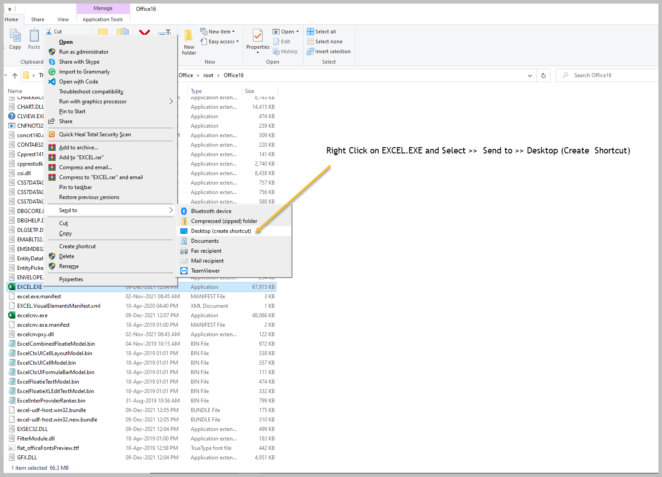Viewport: 662px width, 477px height.
Task: Click the CLVIEW.EXE help icon
Action: pyautogui.click(x=12, y=116)
